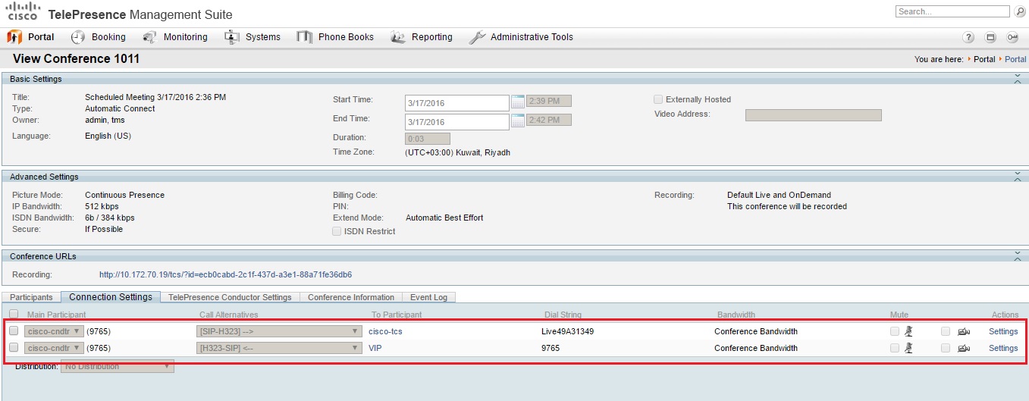The width and height of the screenshot is (1029, 401).
Task: Open Settings for the VIP connection
Action: pos(1003,348)
